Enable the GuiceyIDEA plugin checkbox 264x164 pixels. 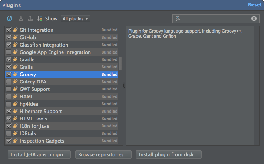click(9, 82)
